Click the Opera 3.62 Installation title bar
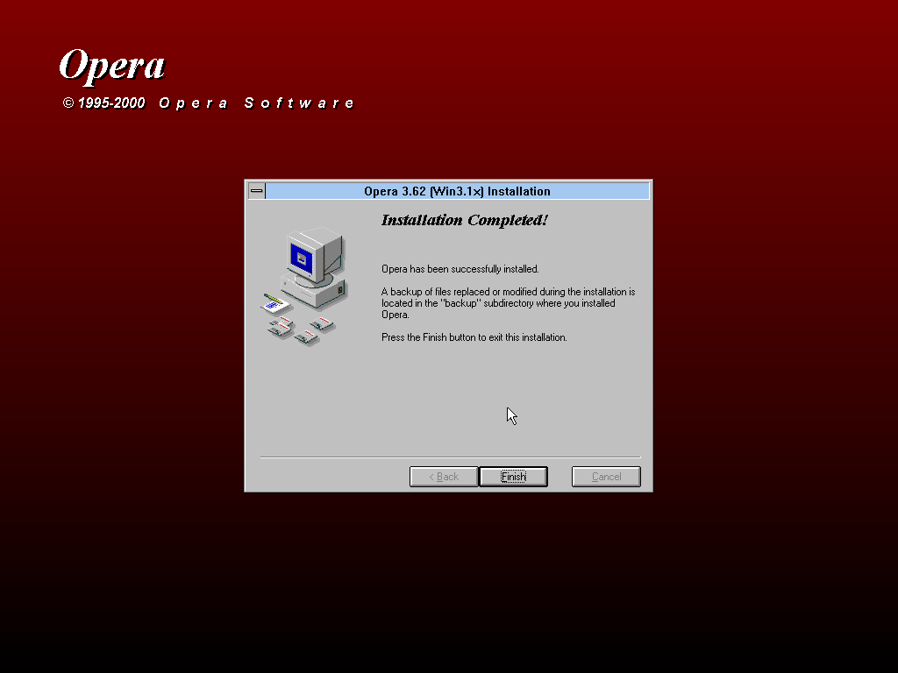898x673 pixels. click(x=457, y=191)
